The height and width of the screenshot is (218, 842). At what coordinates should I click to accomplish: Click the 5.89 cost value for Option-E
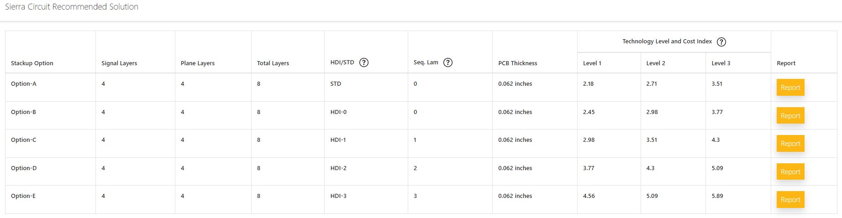pyautogui.click(x=717, y=196)
